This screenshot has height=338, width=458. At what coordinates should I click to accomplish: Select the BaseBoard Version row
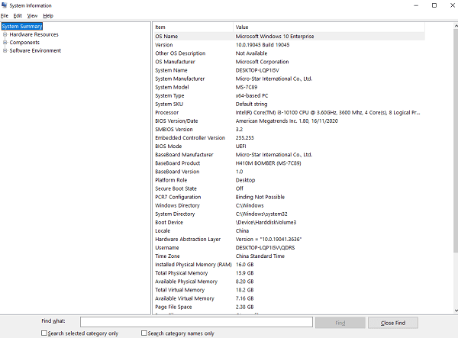point(289,172)
